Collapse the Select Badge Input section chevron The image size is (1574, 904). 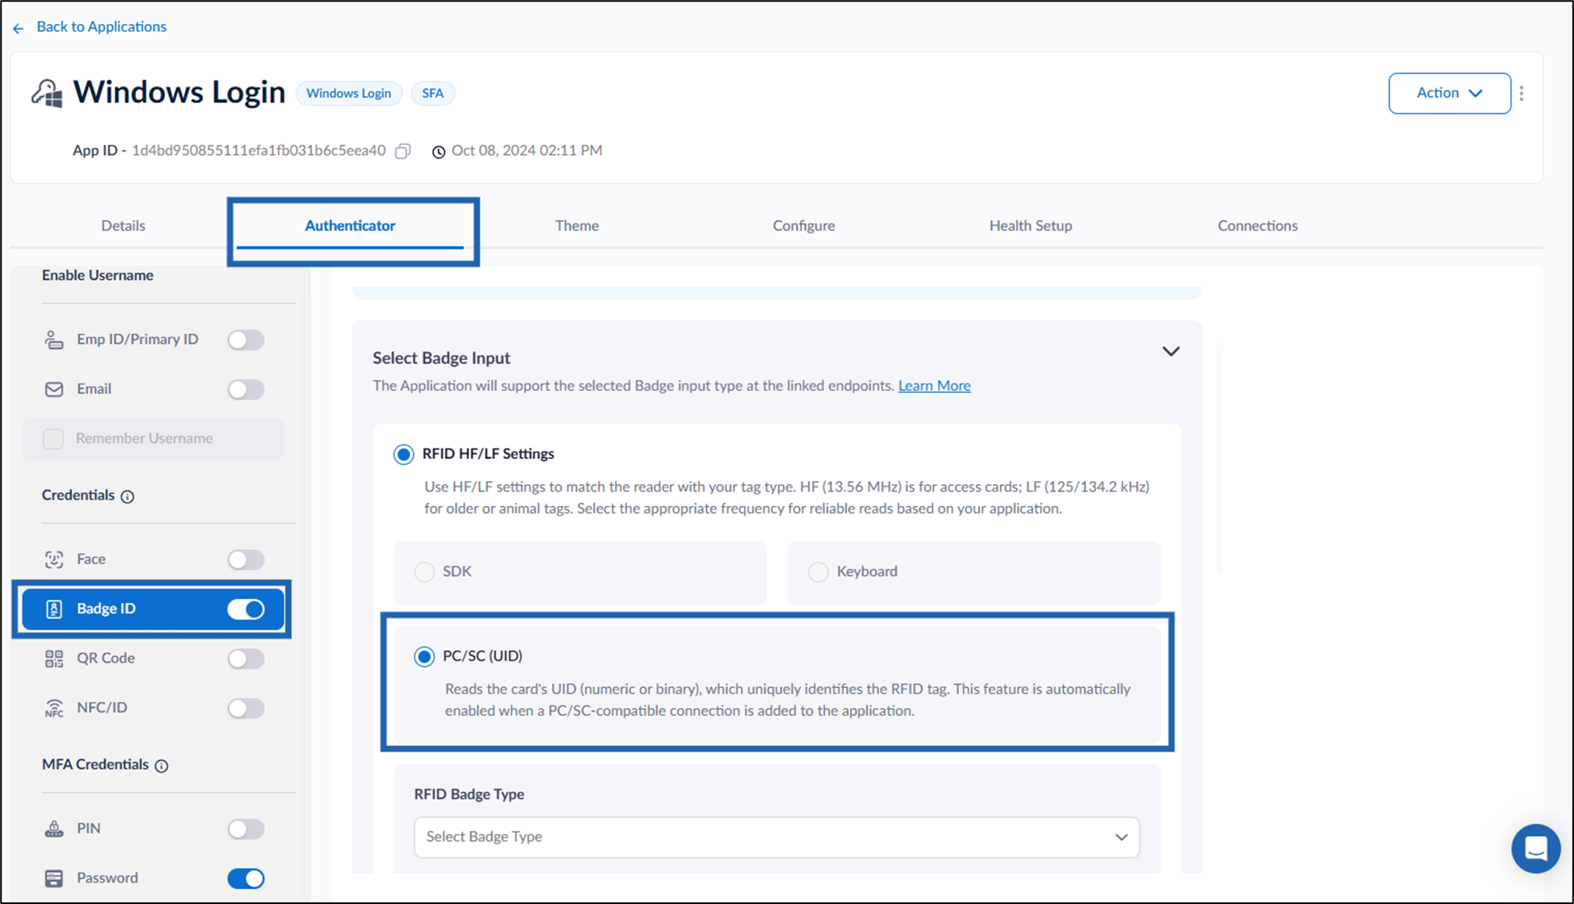point(1170,352)
